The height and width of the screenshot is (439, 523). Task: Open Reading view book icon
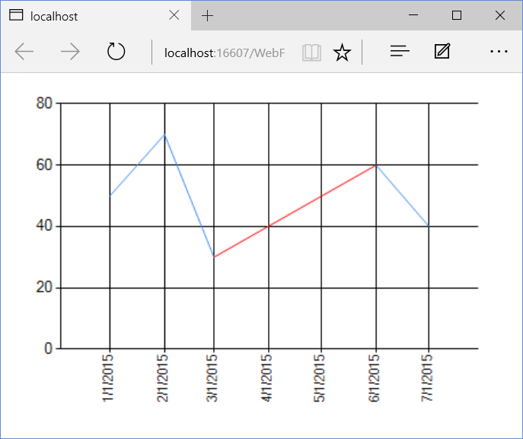click(x=311, y=52)
